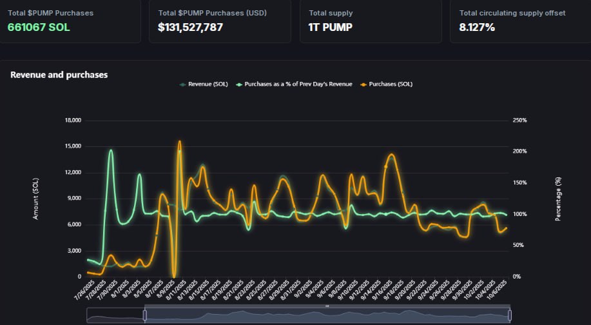Toggle the Purchases as a % of Prev Day's Revenue label
The width and height of the screenshot is (591, 325).
(298, 84)
